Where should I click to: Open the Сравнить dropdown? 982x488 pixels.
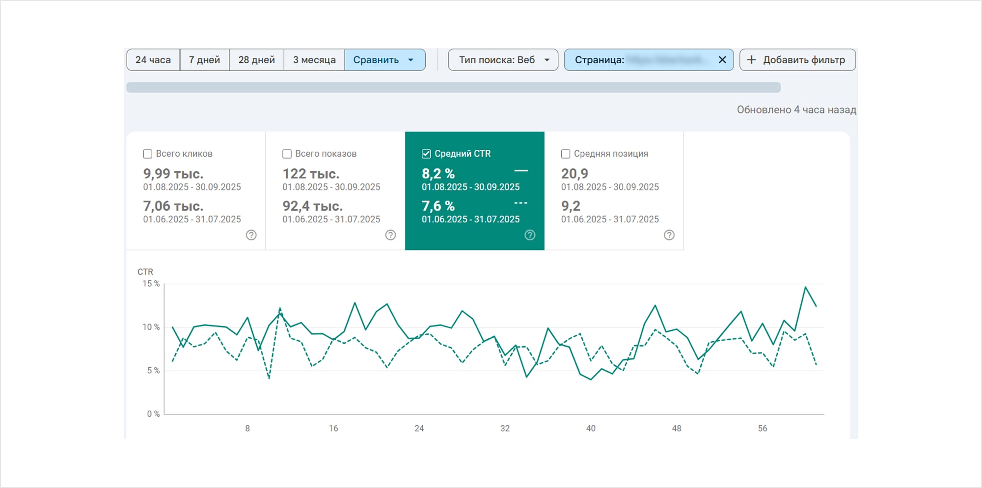384,60
